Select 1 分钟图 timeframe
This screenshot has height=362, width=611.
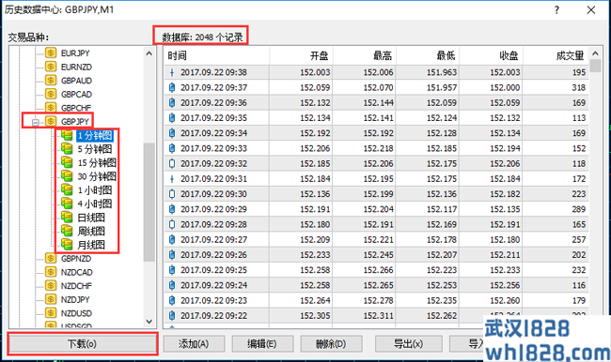[95, 135]
